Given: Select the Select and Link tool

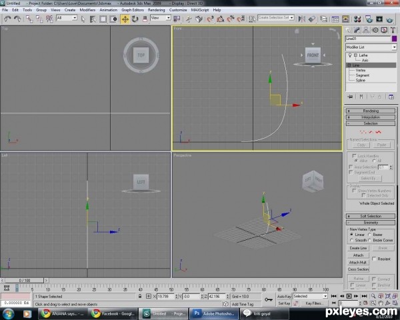Looking at the screenshot, I should point(29,19).
